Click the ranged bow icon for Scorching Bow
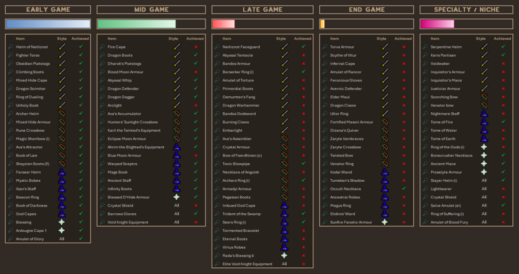 (484, 97)
